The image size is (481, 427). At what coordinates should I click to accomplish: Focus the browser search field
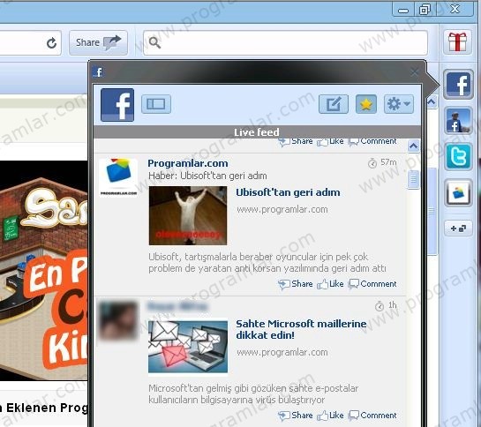pos(285,42)
